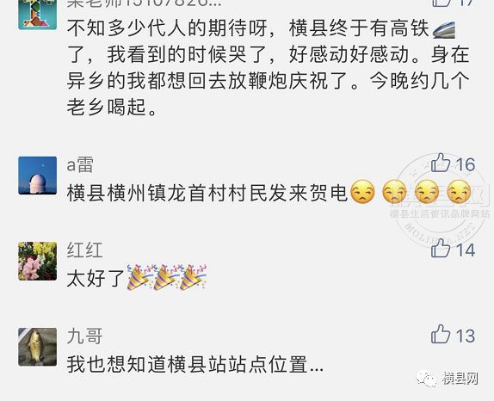Open 红红's flower avatar
Screen dimensions: 494x401
pos(38,261)
